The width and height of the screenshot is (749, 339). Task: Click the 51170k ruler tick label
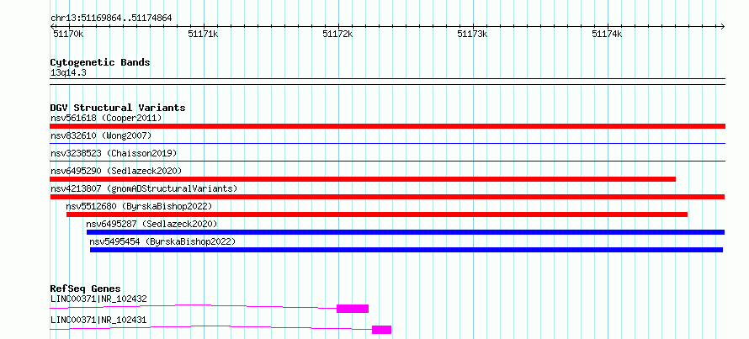pos(68,34)
